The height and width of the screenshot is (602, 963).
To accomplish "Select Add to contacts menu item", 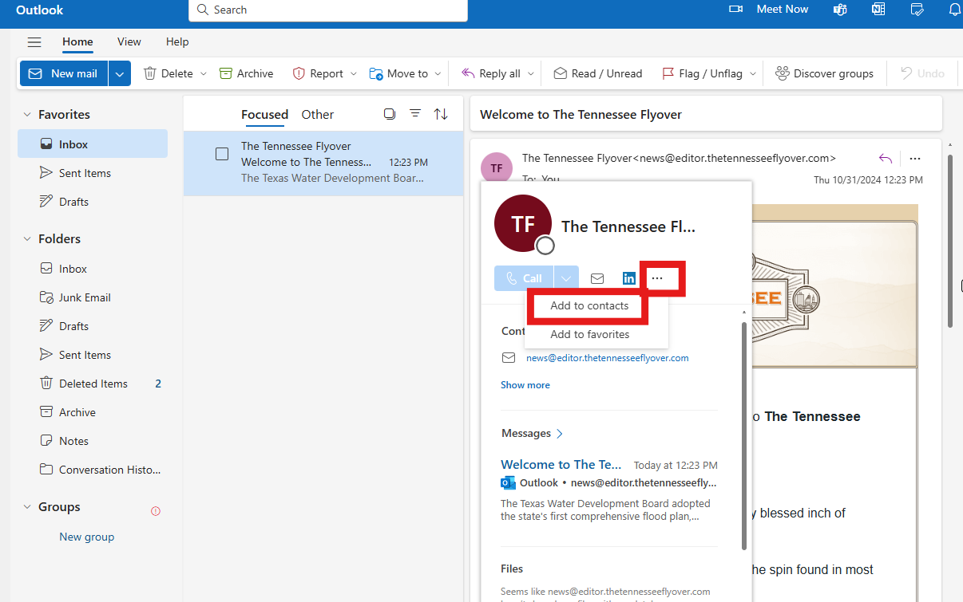I will [589, 306].
